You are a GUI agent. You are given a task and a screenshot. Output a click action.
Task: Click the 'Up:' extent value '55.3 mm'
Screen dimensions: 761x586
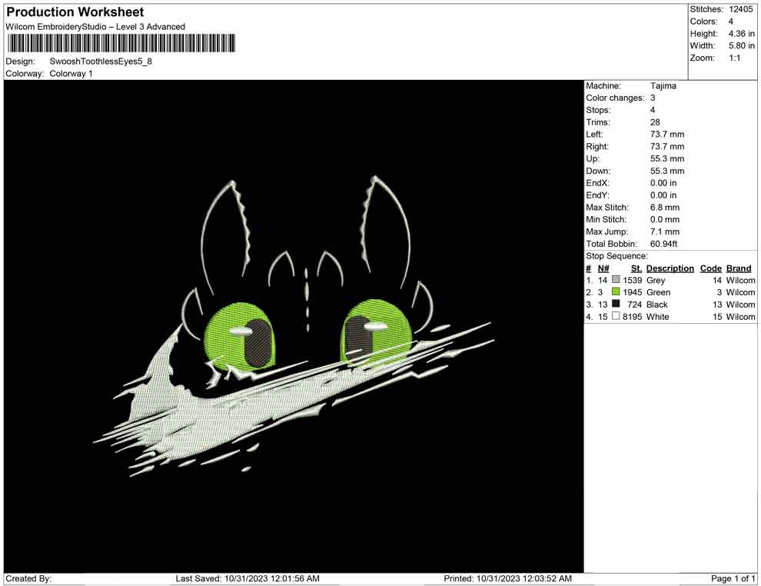pos(667,158)
